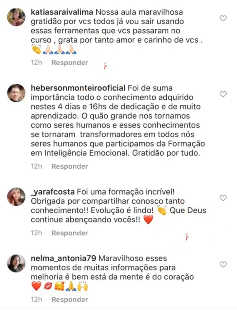
Task: Click the 12h timestamp on hebersonmonteirooficial's comment
Action: point(36,166)
